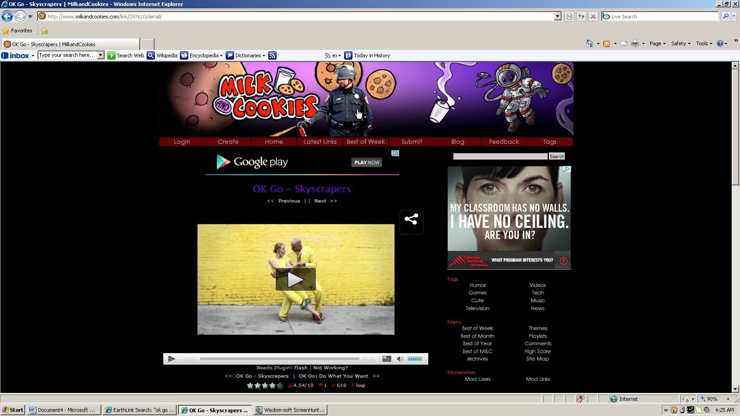Open the tray volume speaker icon
740x416 pixels.
point(706,410)
